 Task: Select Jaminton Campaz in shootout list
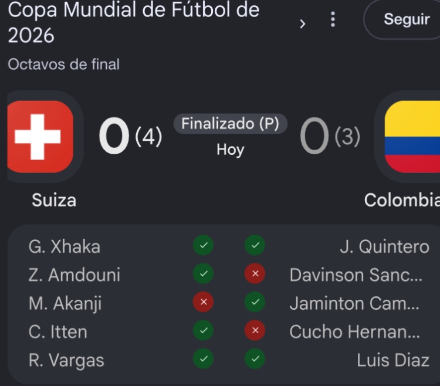(354, 303)
